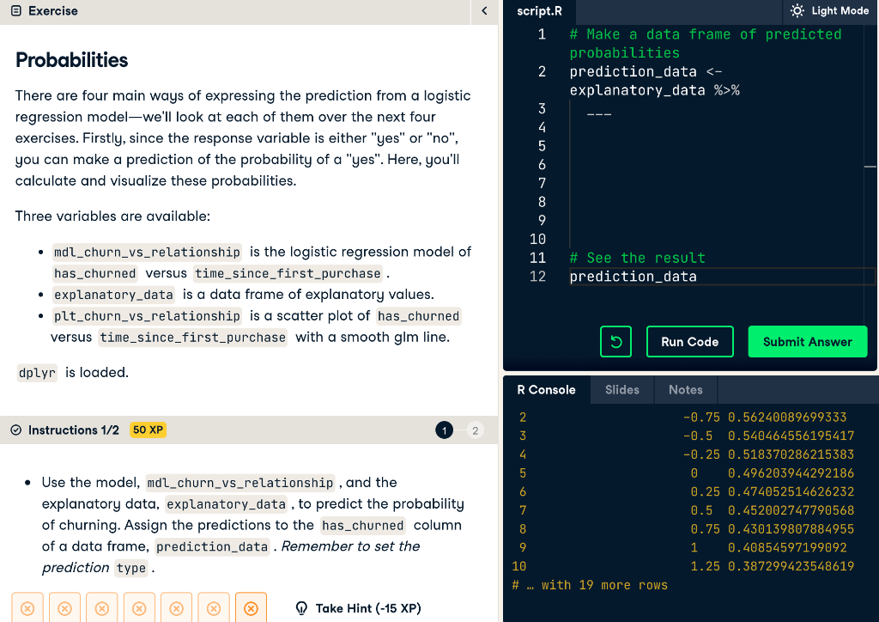The image size is (879, 622).
Task: Select the first circled-X exercise icon
Action: click(x=27, y=607)
